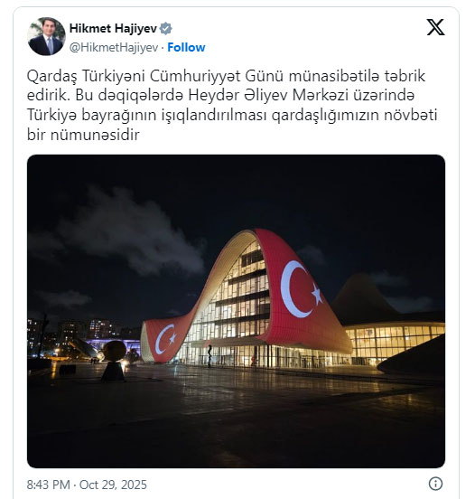Click the large crescent and star on the building
475x499 pixels.
pyautogui.click(x=301, y=289)
